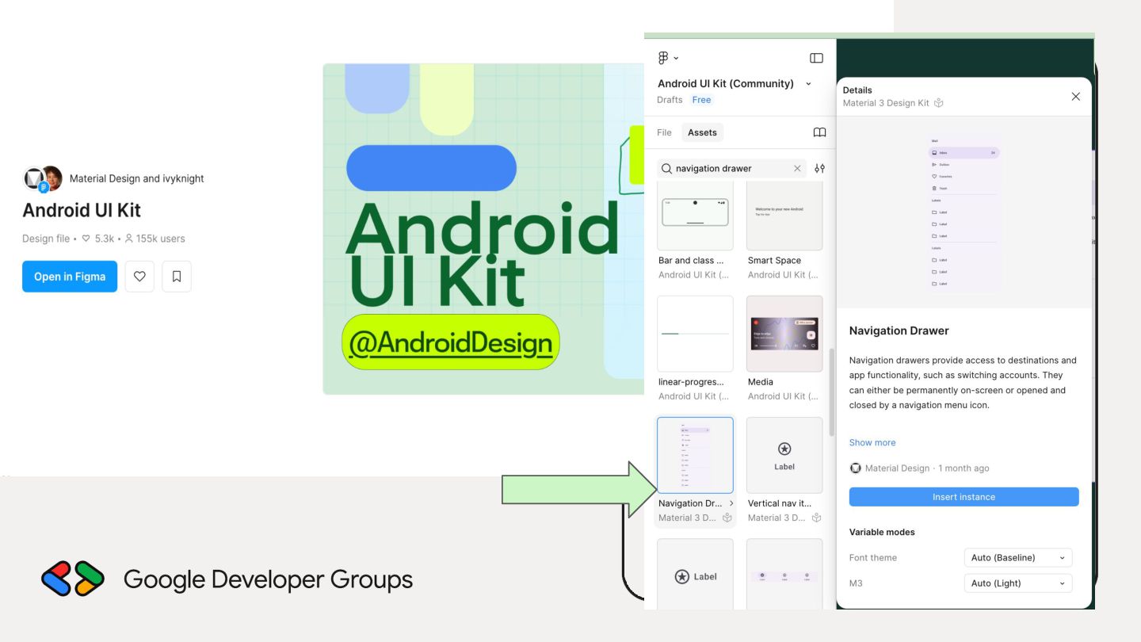Click the Free plan badge
Viewport: 1141px width, 642px height.
[x=701, y=100]
